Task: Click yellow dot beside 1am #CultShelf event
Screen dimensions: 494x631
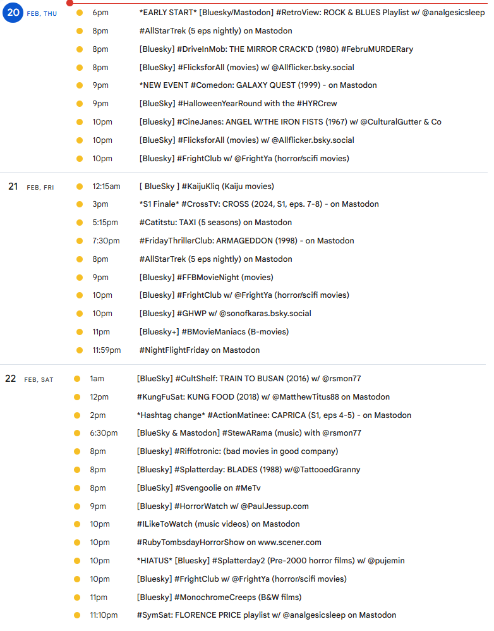Action: point(77,379)
